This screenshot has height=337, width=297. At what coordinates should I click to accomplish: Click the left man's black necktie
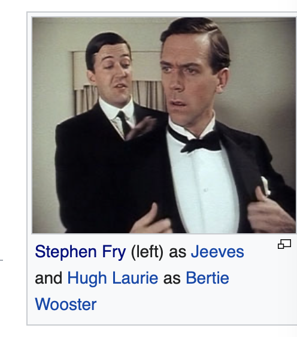tap(125, 124)
